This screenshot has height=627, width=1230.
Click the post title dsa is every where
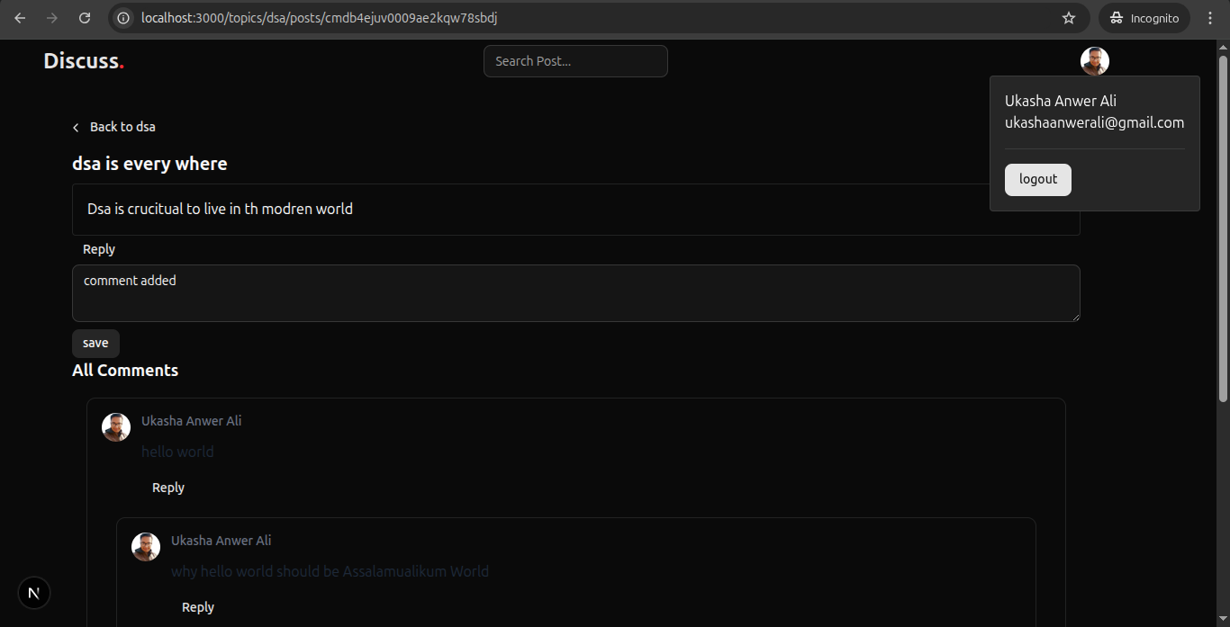coord(149,164)
